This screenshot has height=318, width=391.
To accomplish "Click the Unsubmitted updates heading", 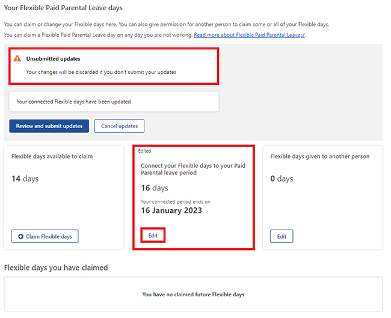I will point(54,59).
